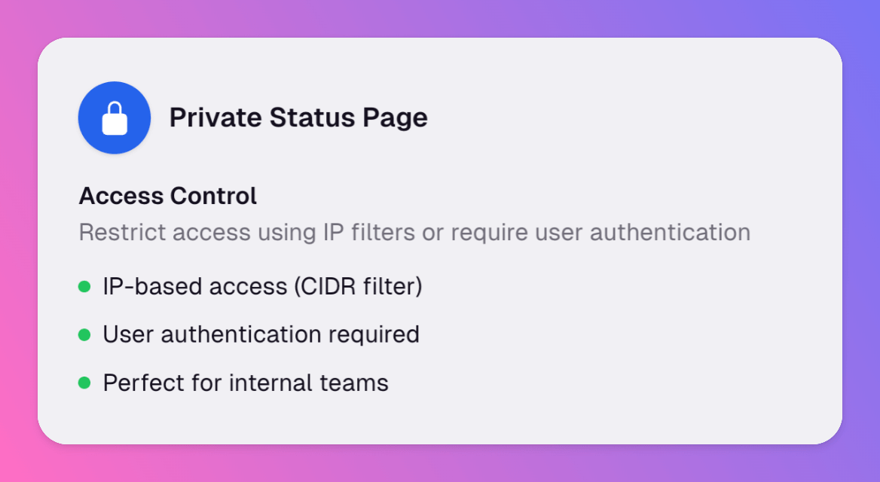Select the IP-based access (CIDR filter) item

click(262, 287)
